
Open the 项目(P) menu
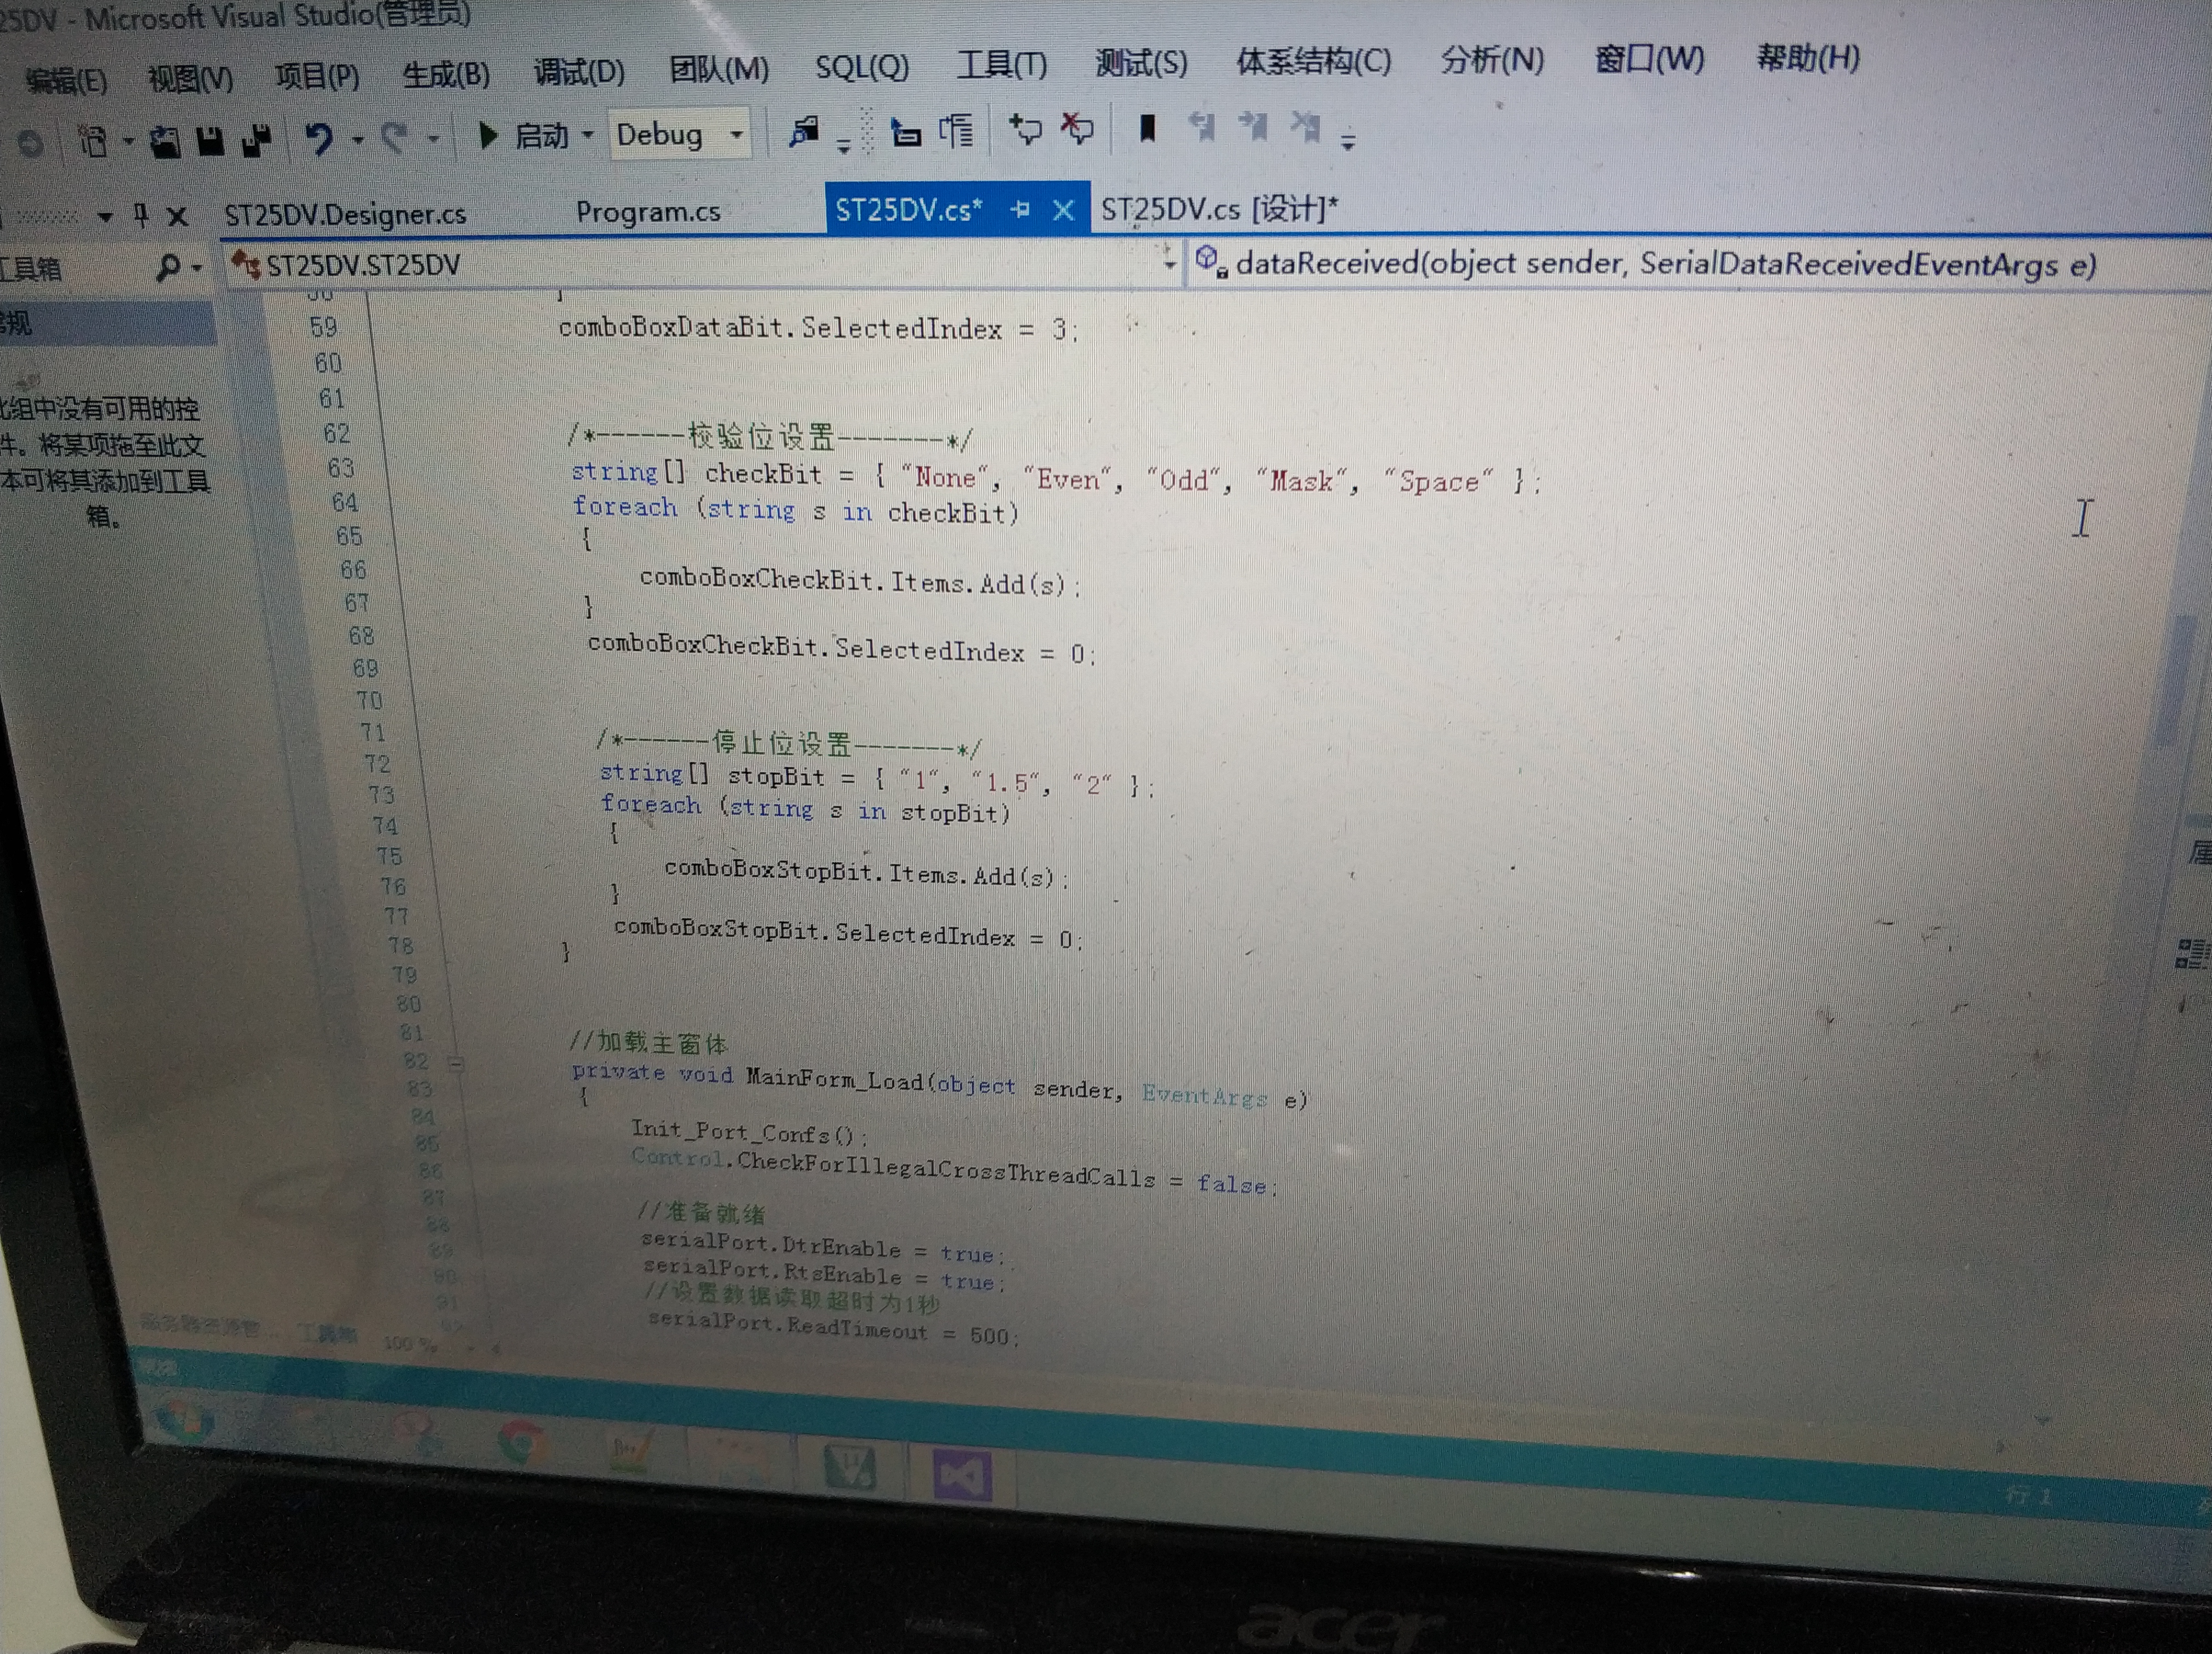click(317, 75)
